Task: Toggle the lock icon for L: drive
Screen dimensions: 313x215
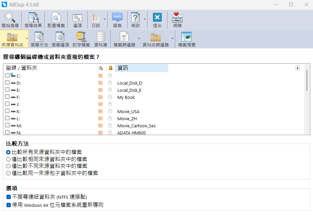Action: click(x=110, y=118)
